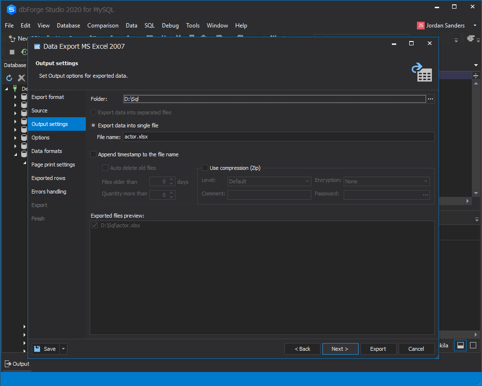Browse for folder with the ellipsis button

(430, 99)
